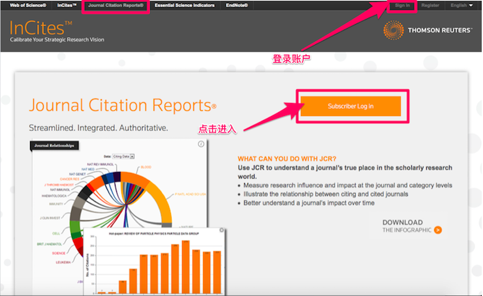This screenshot has height=296, width=483.
Task: Click the Journal Citation Reports heading
Action: (x=123, y=105)
